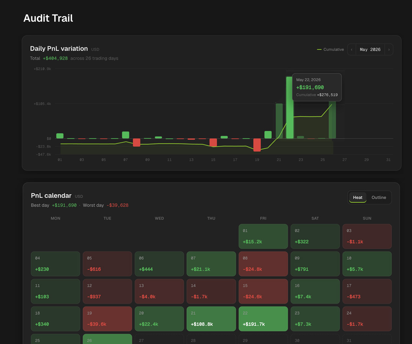
Task: Select the May 22 bar in chart
Action: pos(290,107)
